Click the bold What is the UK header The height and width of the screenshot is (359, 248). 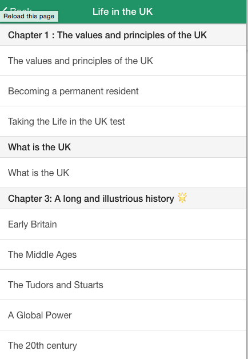tap(123, 147)
